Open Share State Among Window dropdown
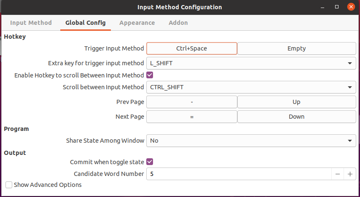The height and width of the screenshot is (197, 360). tap(251, 141)
